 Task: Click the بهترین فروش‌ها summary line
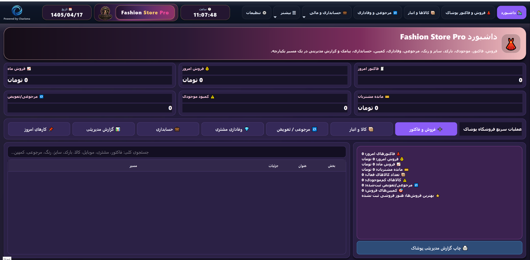[x=401, y=196]
